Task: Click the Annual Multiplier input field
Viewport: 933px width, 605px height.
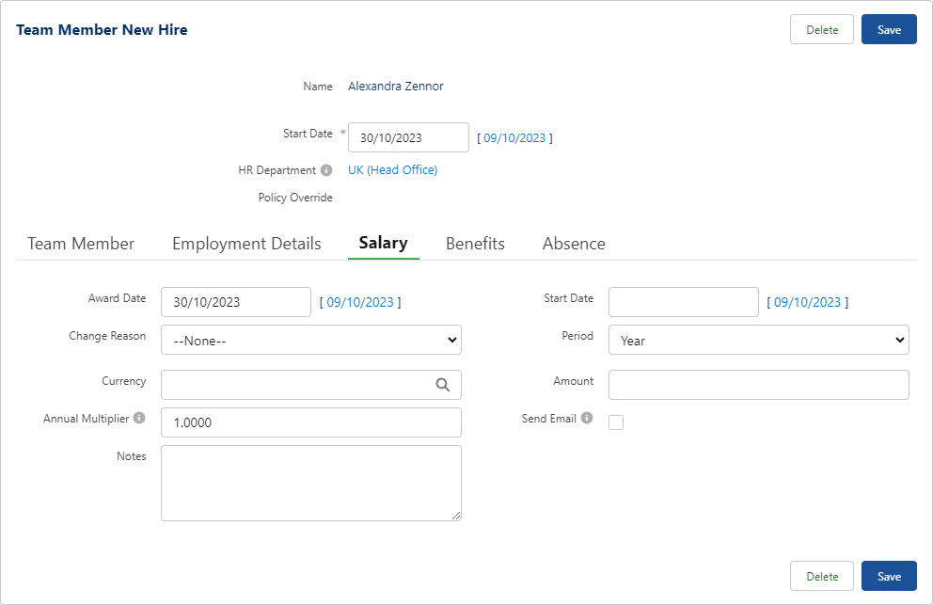Action: [310, 422]
